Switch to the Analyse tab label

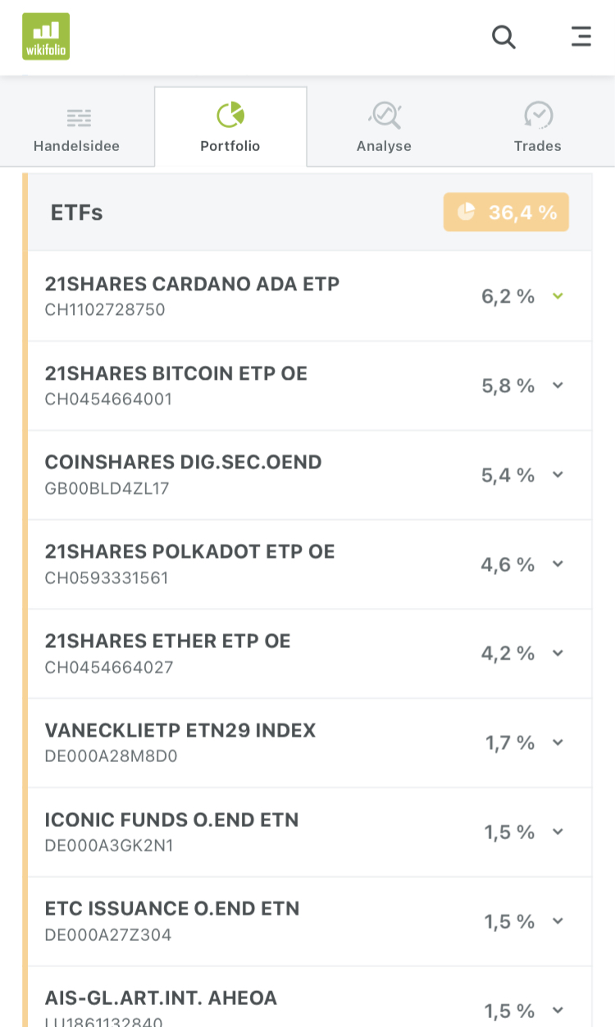click(384, 147)
